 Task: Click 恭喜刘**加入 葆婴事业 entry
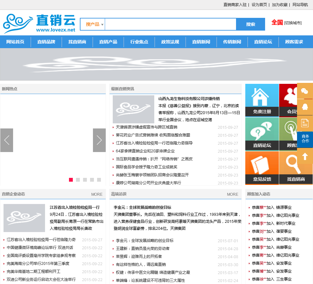[272, 231]
